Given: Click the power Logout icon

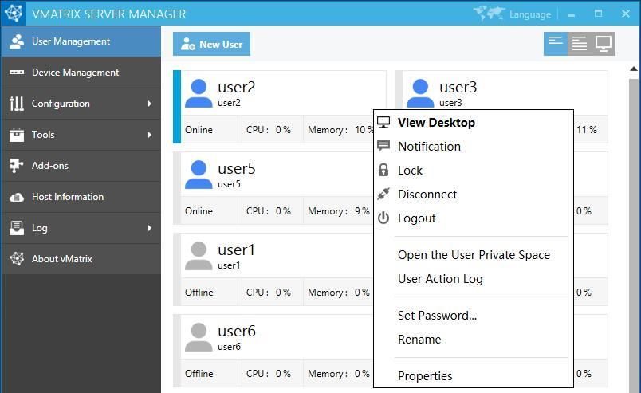Looking at the screenshot, I should (383, 218).
